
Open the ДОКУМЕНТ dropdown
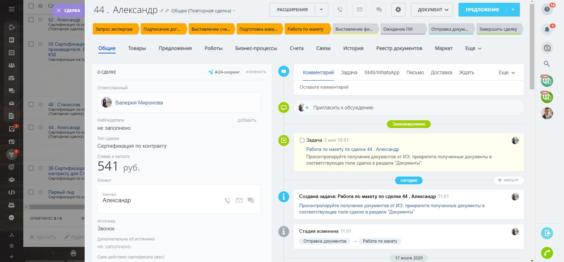coord(432,9)
